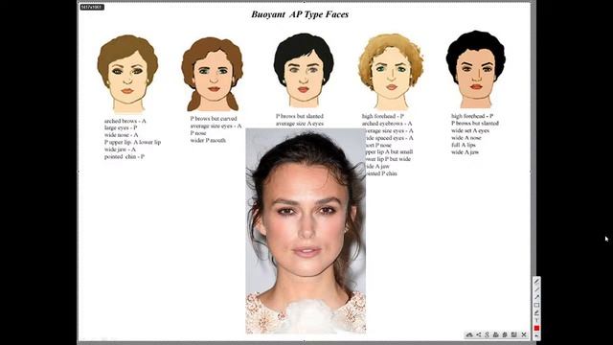Share screenshot on social networks
Image resolution: width=613 pixels, height=345 pixels.
click(x=479, y=334)
